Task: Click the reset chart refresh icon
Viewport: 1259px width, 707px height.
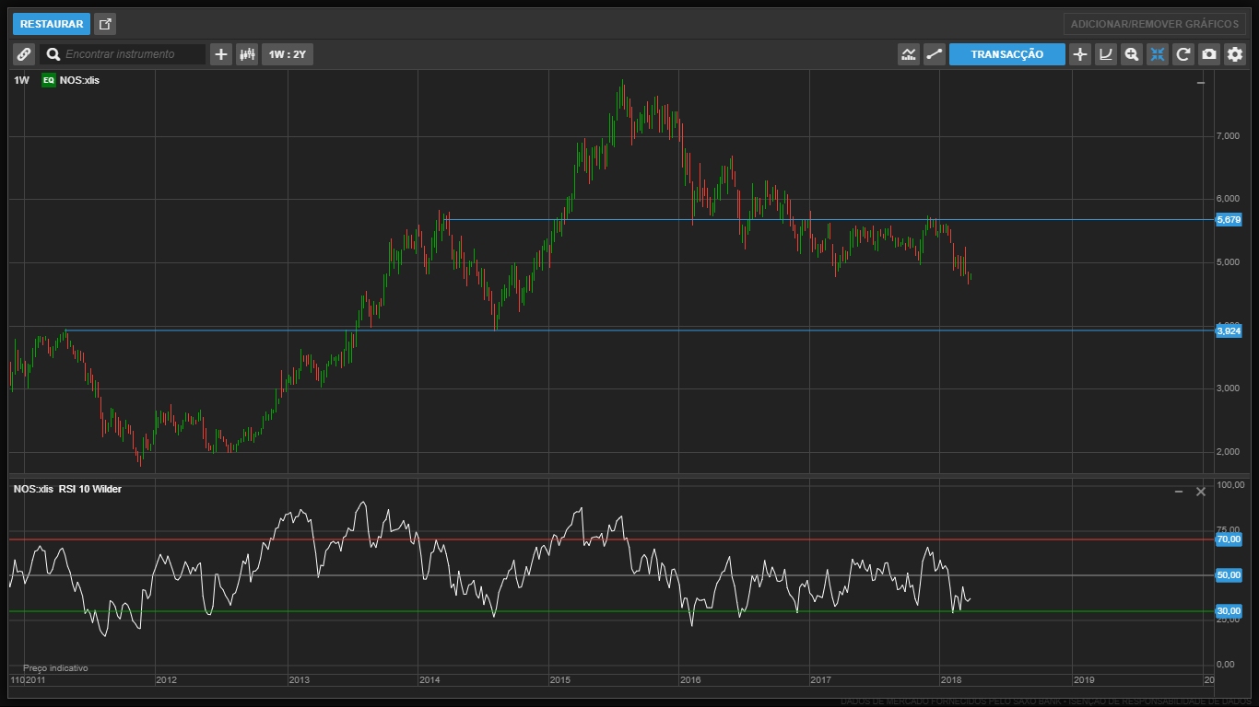Action: [1183, 54]
